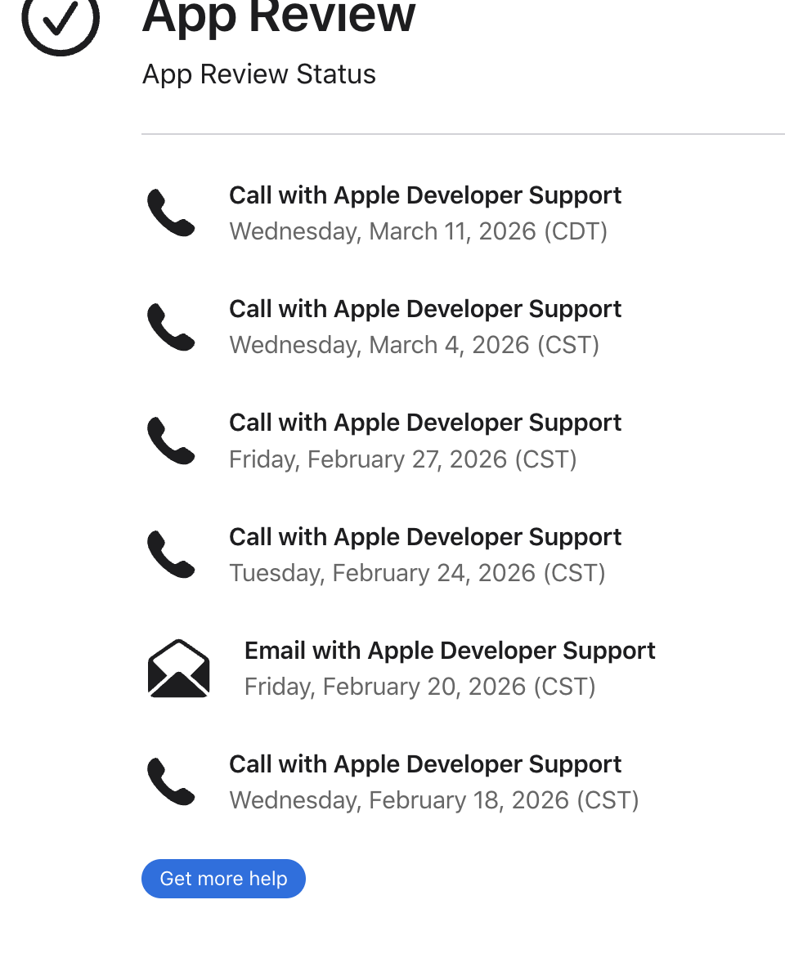
Task: Select the Wednesday, March 4, 2026 (CST) date
Action: (x=414, y=345)
